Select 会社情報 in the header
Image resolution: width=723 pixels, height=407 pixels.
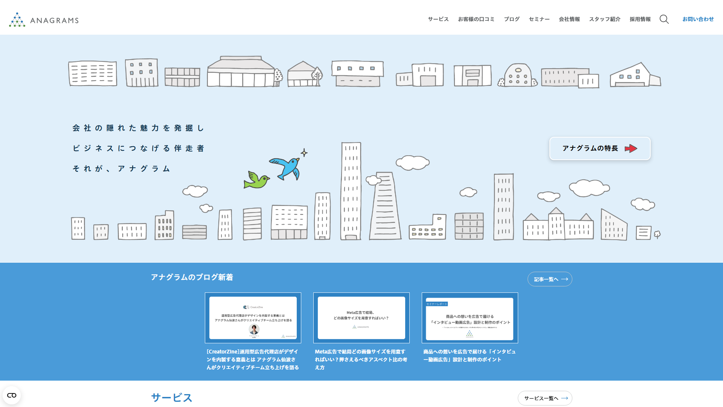[x=569, y=19]
